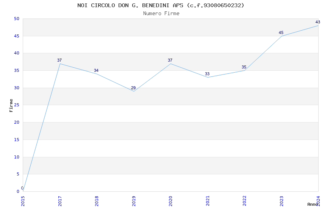Click the Numero Firme subtitle
This screenshot has height=208, width=322.
(161, 13)
